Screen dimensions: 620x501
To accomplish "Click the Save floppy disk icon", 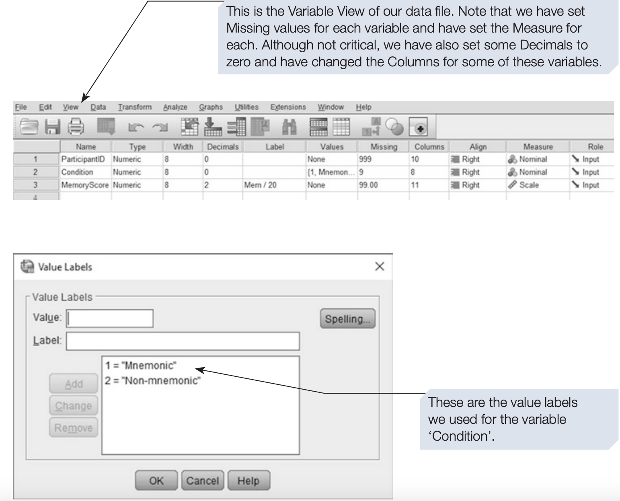I will coord(52,127).
